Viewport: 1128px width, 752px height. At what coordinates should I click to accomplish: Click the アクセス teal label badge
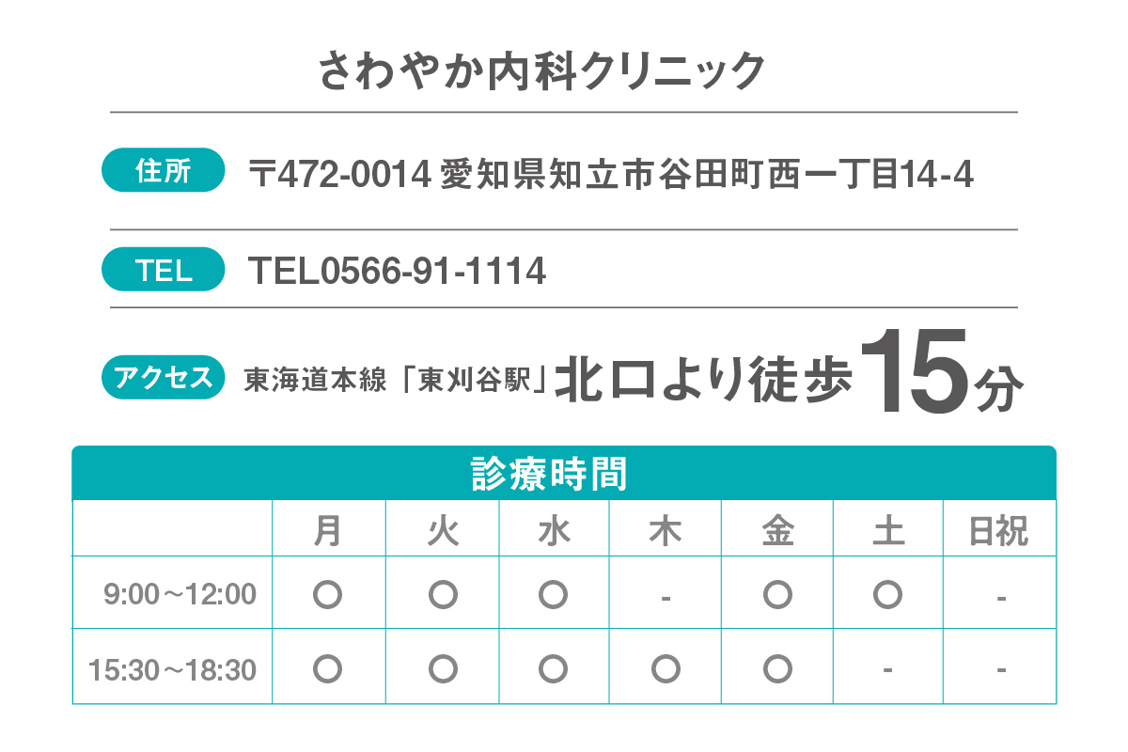point(164,377)
